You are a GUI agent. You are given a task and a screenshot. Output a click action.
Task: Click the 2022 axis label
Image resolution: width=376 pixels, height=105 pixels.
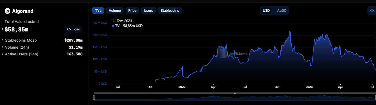point(182,87)
